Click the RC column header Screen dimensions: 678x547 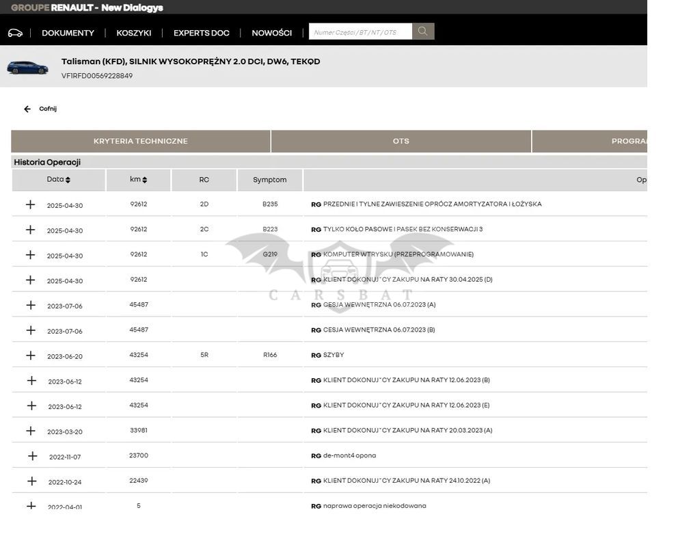204,180
